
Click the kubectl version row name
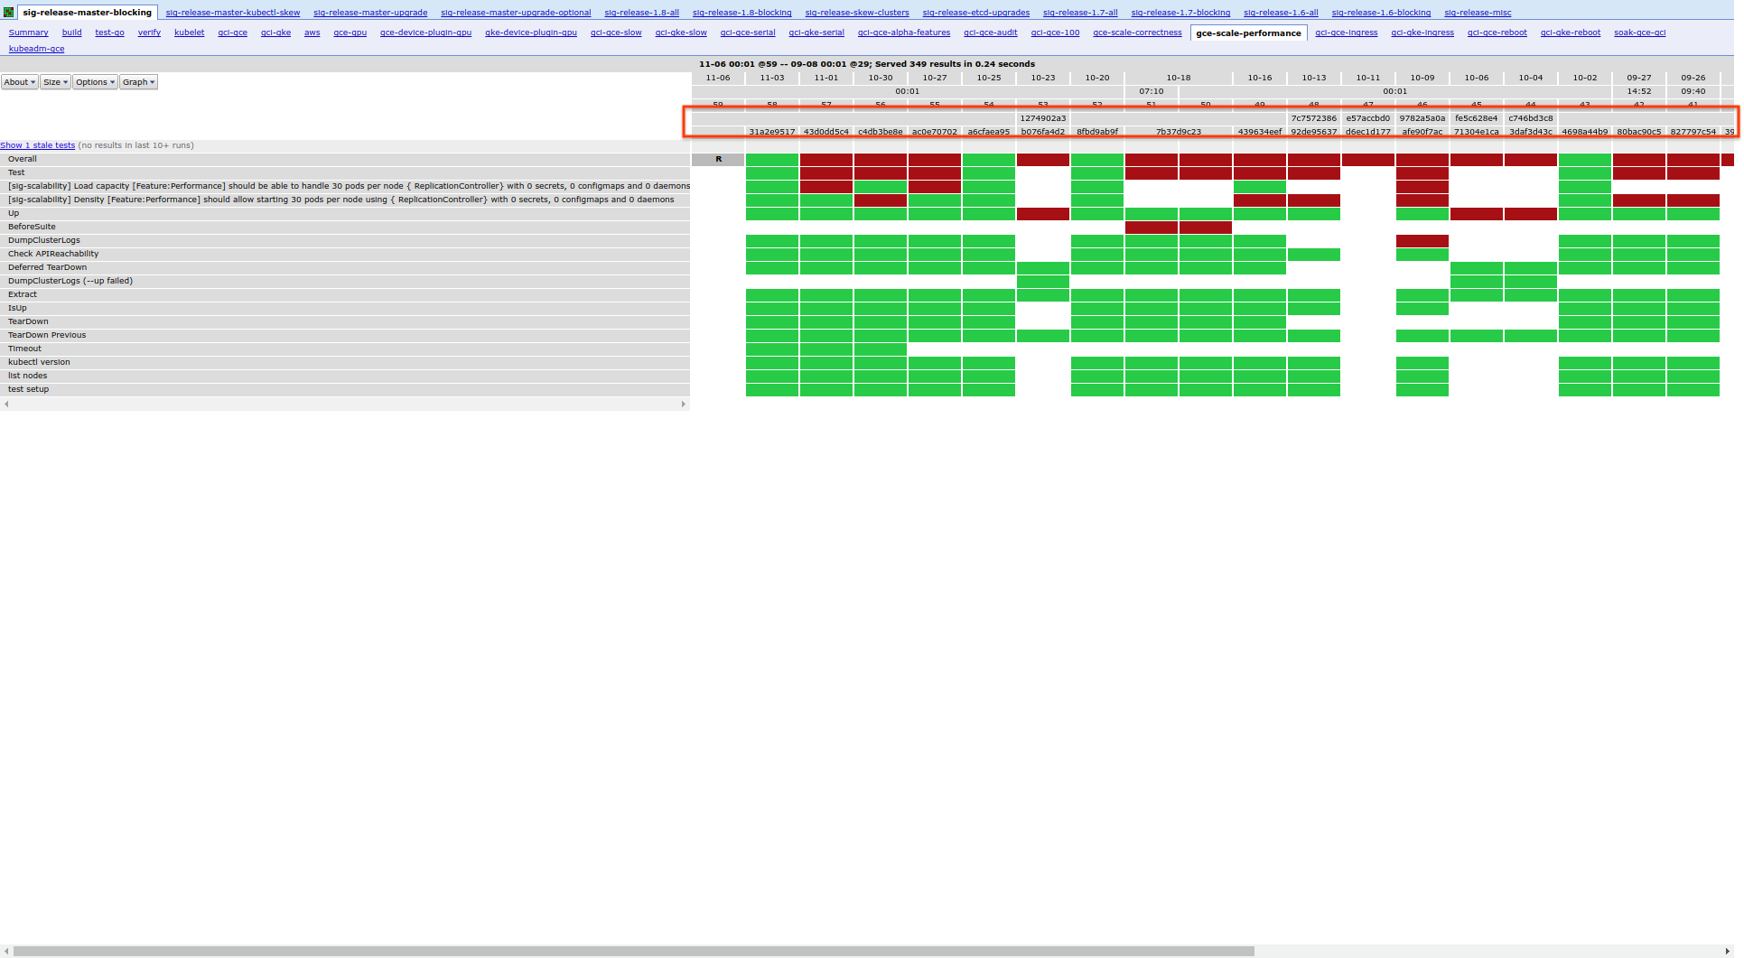tap(39, 362)
